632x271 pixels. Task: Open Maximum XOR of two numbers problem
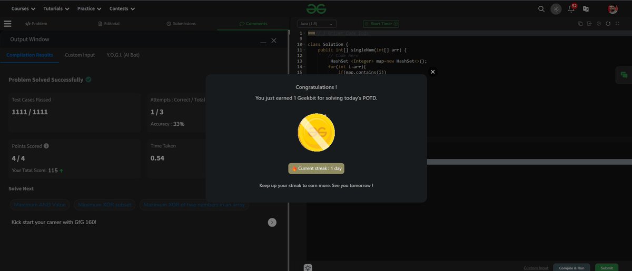pyautogui.click(x=194, y=205)
